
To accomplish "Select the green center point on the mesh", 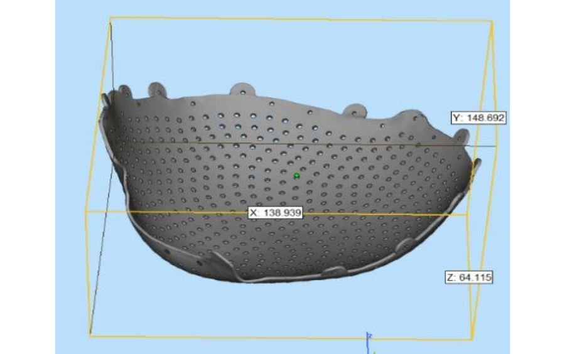I will pyautogui.click(x=296, y=176).
